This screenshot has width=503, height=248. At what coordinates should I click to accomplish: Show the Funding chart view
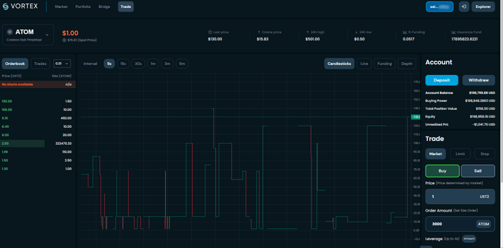[384, 63]
